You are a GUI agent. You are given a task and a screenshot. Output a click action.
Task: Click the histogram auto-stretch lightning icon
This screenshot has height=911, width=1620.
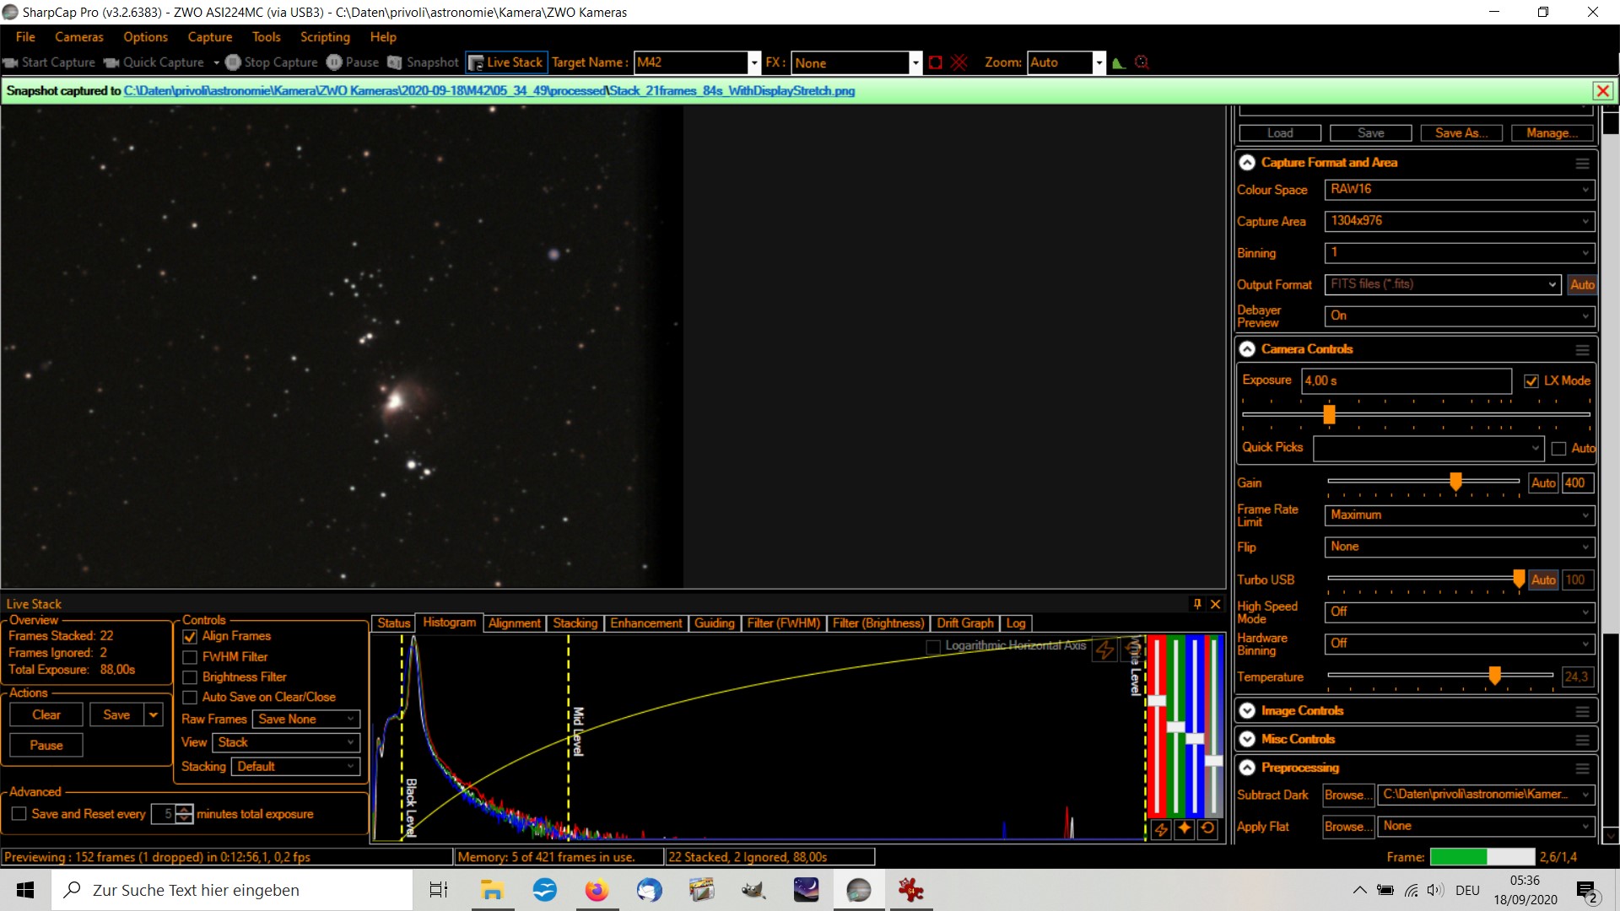click(1104, 650)
